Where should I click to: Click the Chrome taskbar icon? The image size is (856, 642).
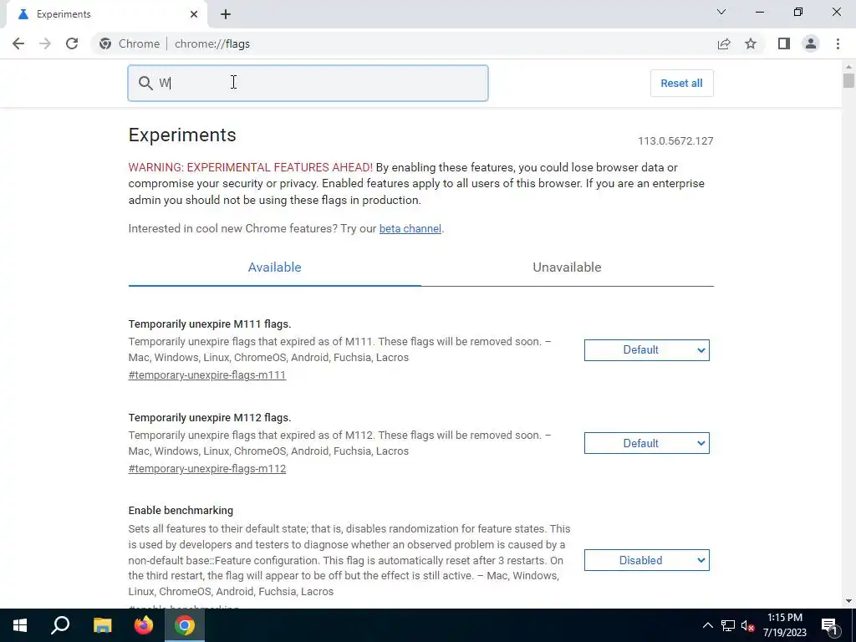point(185,625)
